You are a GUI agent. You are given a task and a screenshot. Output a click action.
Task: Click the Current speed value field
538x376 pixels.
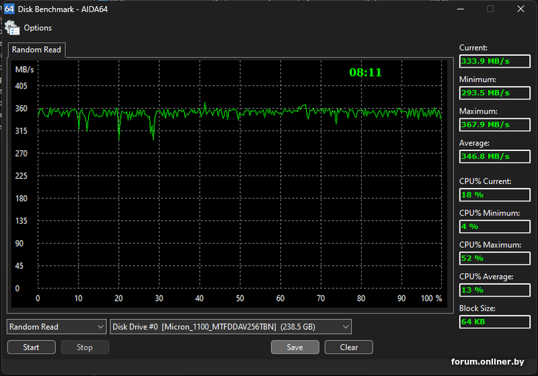click(x=494, y=61)
